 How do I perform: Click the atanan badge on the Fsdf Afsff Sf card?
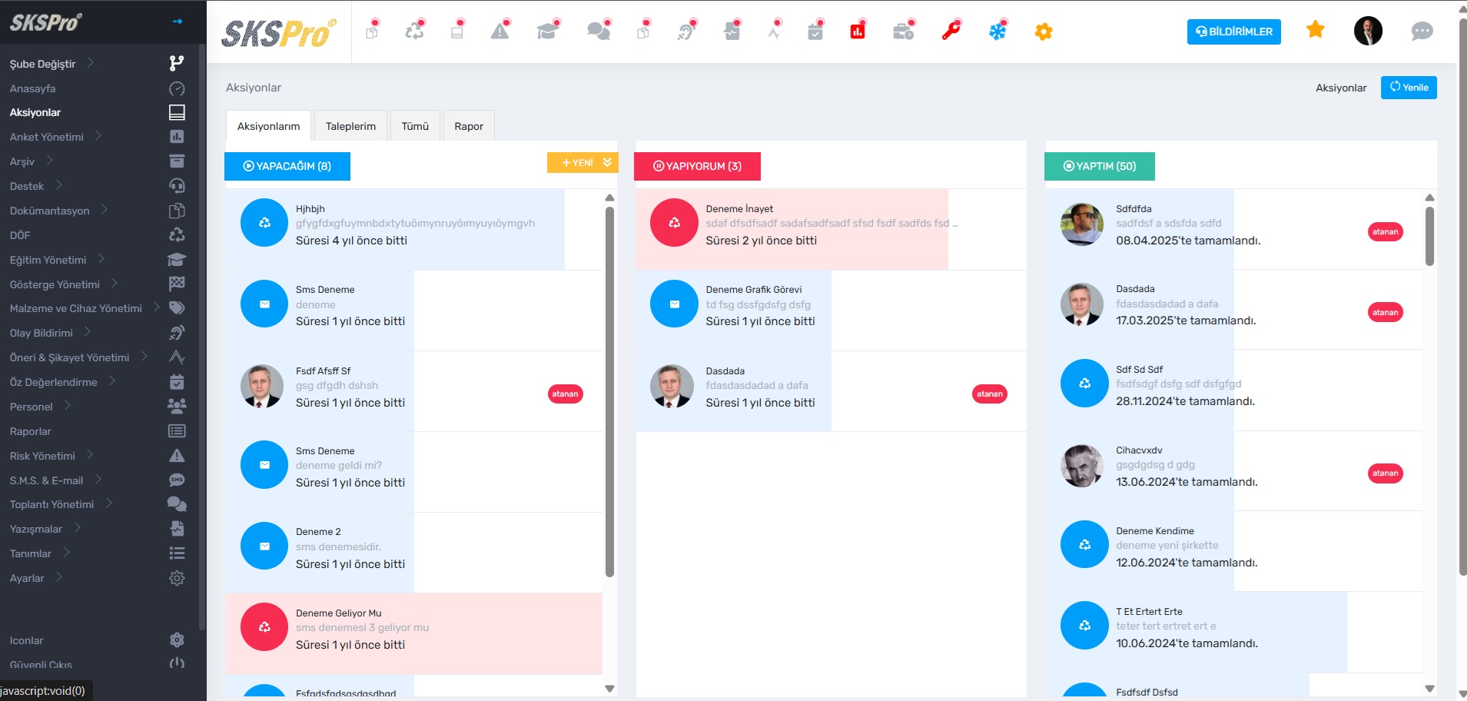(566, 394)
